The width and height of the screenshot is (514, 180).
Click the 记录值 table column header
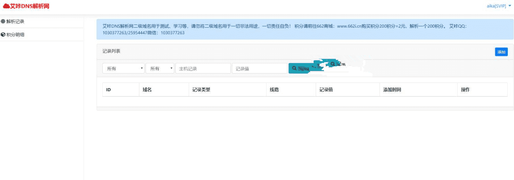point(326,90)
